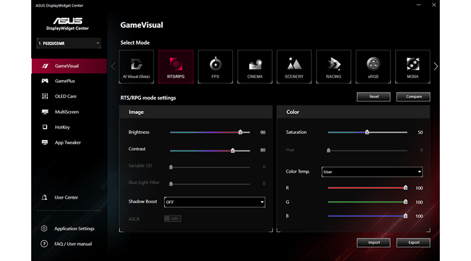Click the Export button
This screenshot has width=471, height=261.
(413, 242)
